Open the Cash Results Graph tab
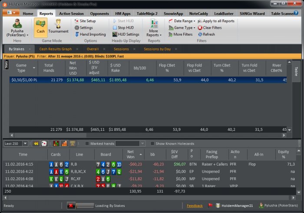This screenshot has width=304, height=213. click(x=55, y=49)
